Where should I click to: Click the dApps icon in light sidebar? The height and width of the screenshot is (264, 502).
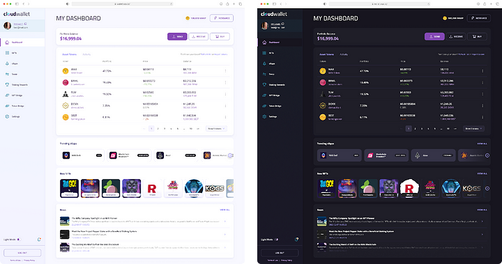click(x=7, y=63)
